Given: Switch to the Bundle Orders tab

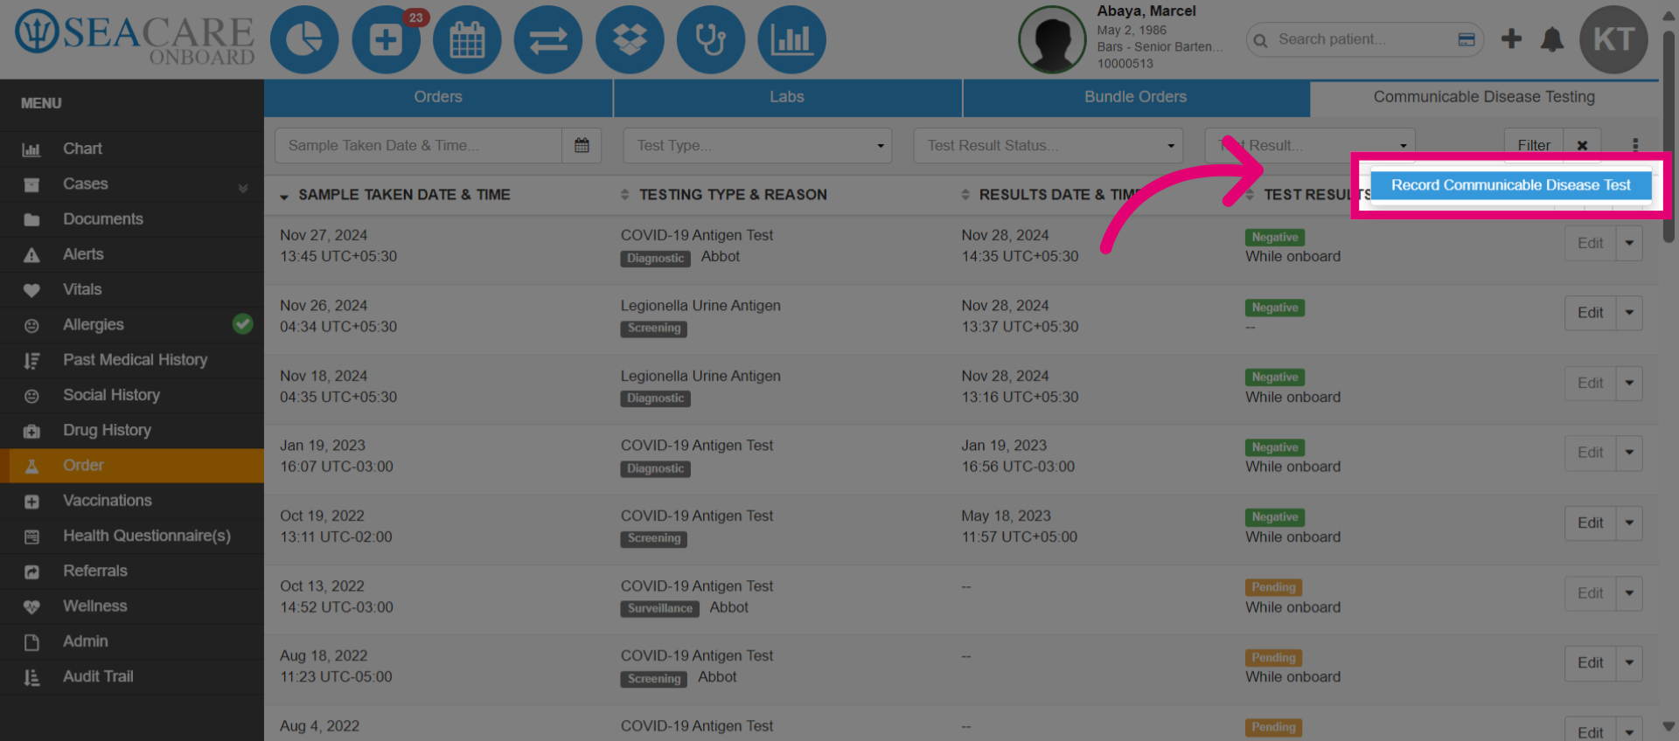Looking at the screenshot, I should [x=1135, y=97].
